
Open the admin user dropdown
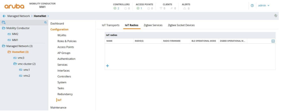point(264,6)
